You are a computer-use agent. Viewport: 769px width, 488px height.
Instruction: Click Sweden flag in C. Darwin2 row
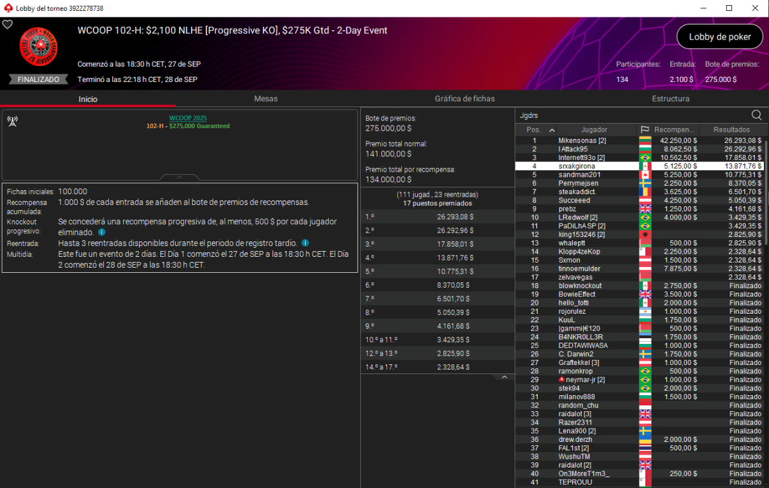pyautogui.click(x=645, y=354)
